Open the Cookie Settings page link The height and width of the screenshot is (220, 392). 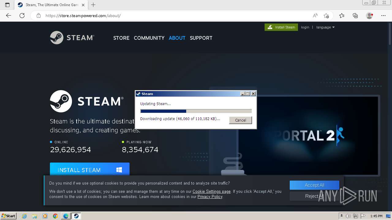(x=212, y=192)
